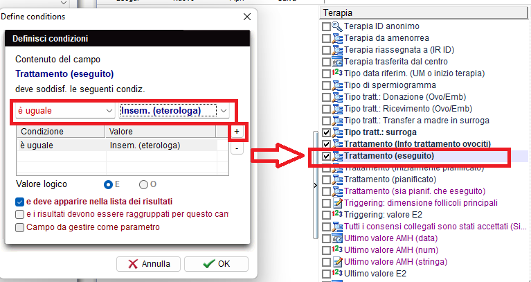Viewport: 531px width, 282px height.
Task: Click the 123 icon of Ultimo valore AMH (num)
Action: tap(337, 249)
